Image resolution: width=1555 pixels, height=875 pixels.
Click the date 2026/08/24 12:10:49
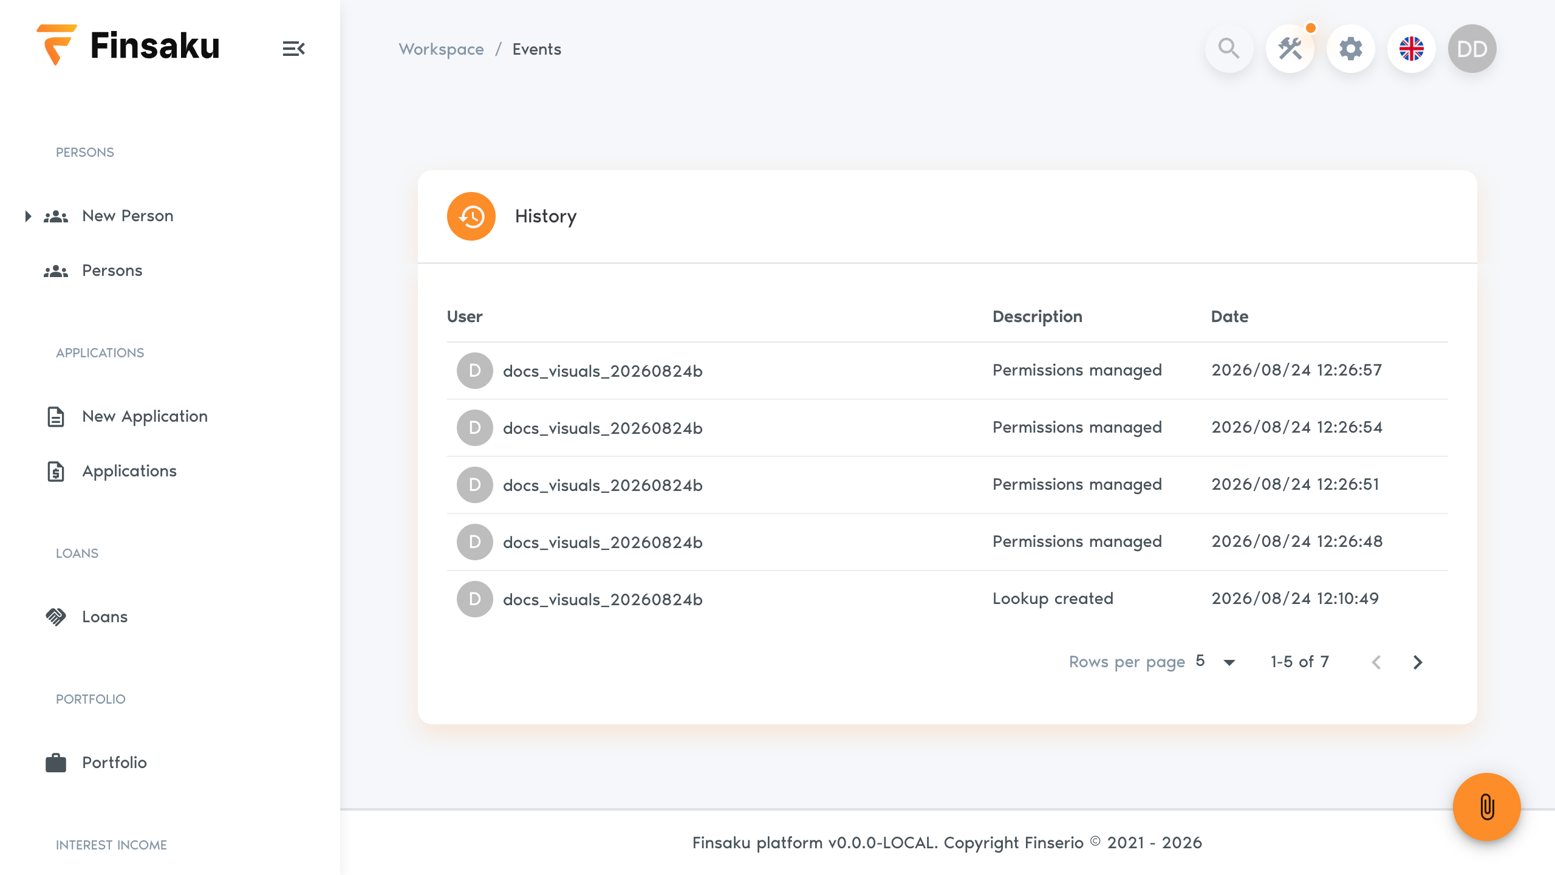point(1295,599)
